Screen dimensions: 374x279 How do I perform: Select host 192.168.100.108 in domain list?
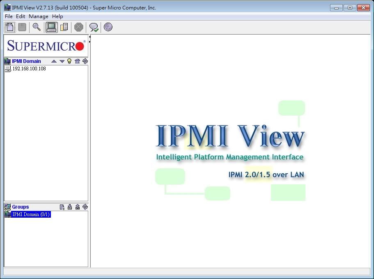(x=29, y=69)
